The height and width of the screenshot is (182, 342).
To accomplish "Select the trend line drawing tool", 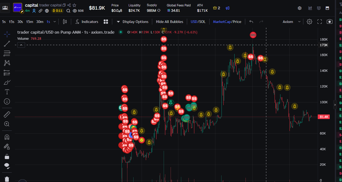I will [7, 44].
